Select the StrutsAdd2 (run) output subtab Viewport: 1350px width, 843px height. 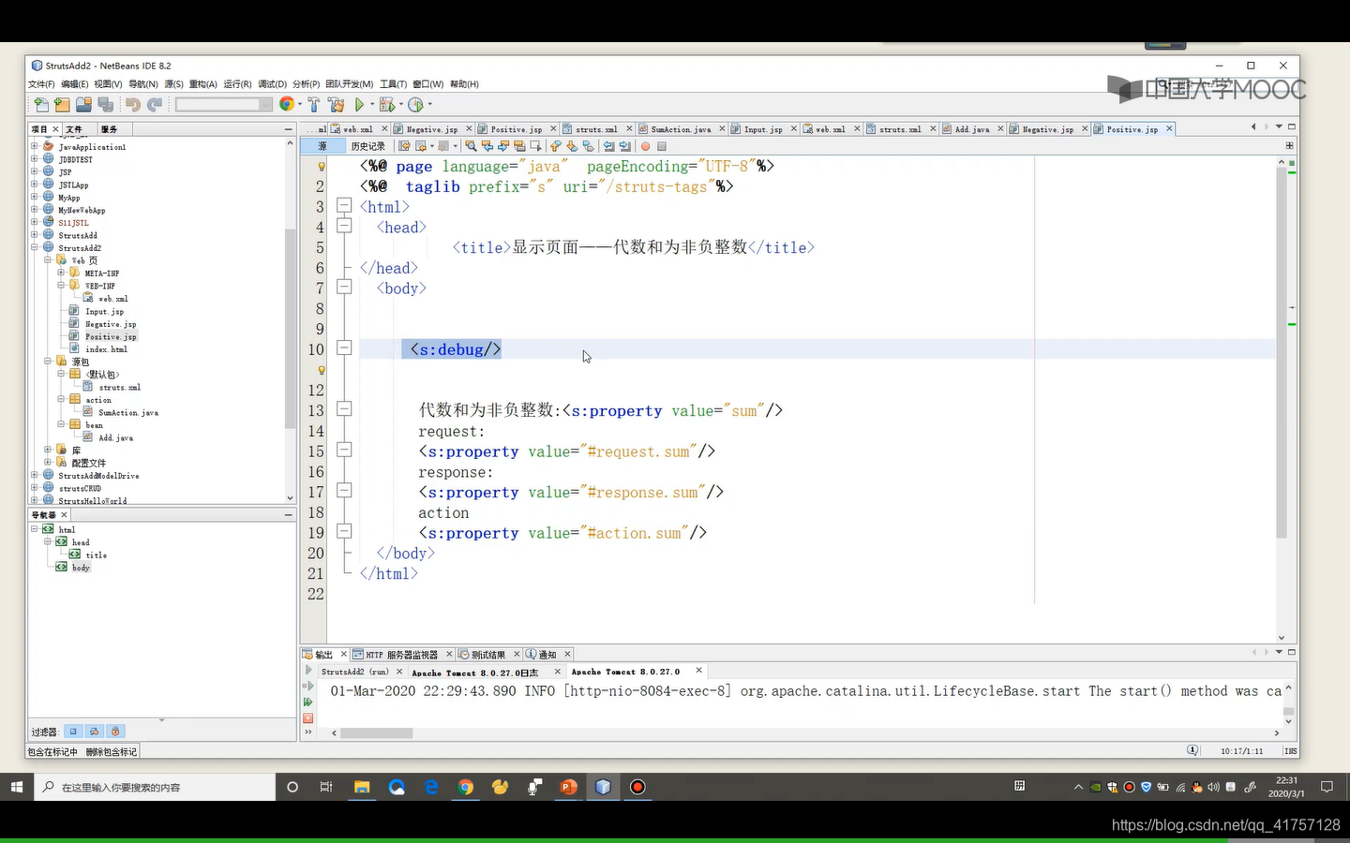[354, 672]
